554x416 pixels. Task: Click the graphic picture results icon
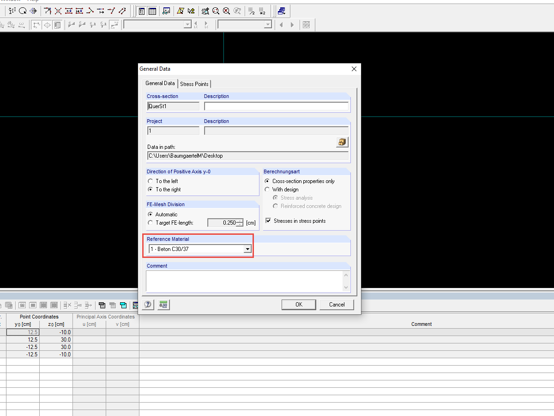[167, 11]
